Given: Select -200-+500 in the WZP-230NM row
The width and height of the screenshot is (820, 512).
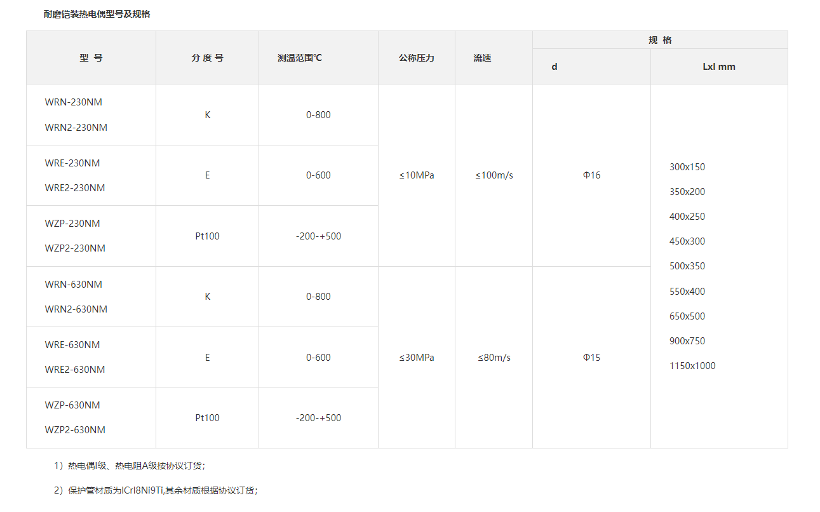Looking at the screenshot, I should coord(318,236).
